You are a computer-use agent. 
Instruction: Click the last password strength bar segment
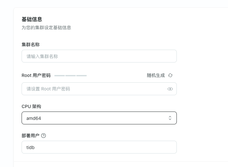pos(81,76)
